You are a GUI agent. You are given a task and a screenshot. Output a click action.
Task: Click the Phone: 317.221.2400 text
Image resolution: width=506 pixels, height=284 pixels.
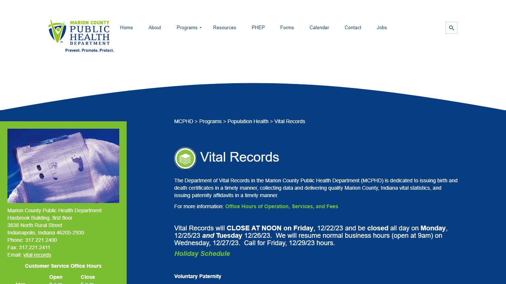[32, 240]
